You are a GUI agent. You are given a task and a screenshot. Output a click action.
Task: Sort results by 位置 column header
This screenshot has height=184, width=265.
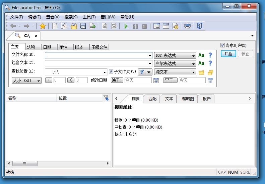point(80,98)
